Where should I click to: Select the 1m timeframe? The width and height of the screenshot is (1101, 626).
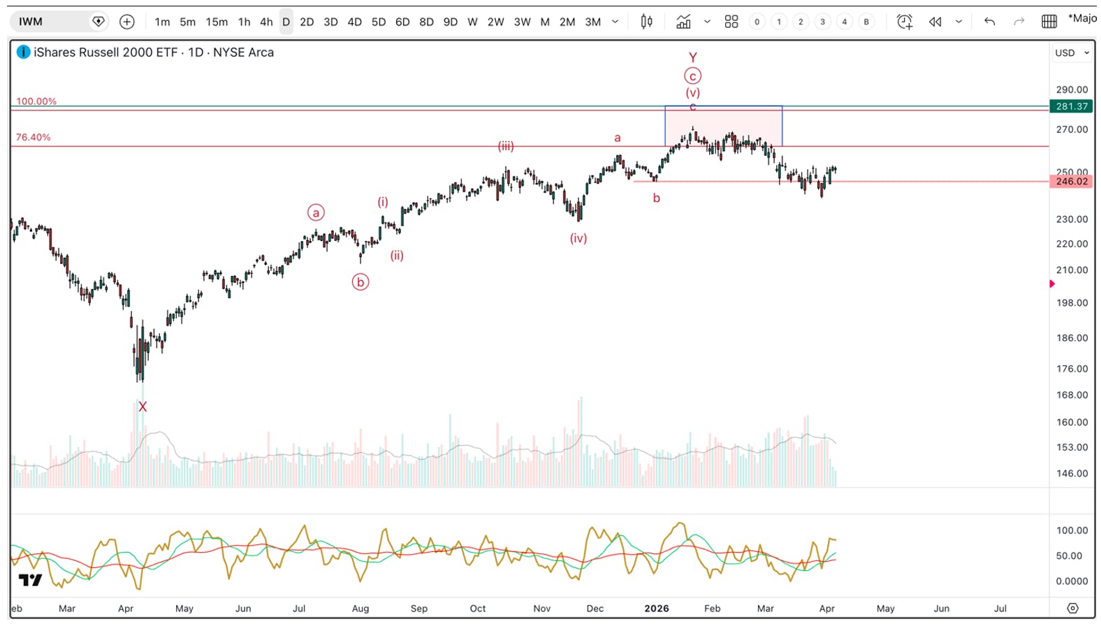coord(162,22)
